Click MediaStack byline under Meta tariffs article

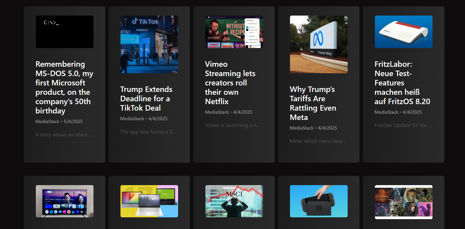pos(313,128)
